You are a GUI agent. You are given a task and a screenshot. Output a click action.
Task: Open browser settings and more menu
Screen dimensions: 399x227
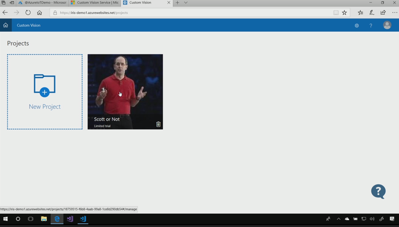click(394, 12)
